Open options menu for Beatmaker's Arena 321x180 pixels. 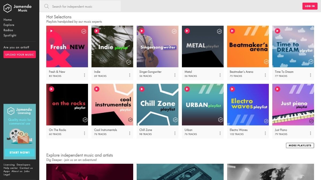point(265,75)
